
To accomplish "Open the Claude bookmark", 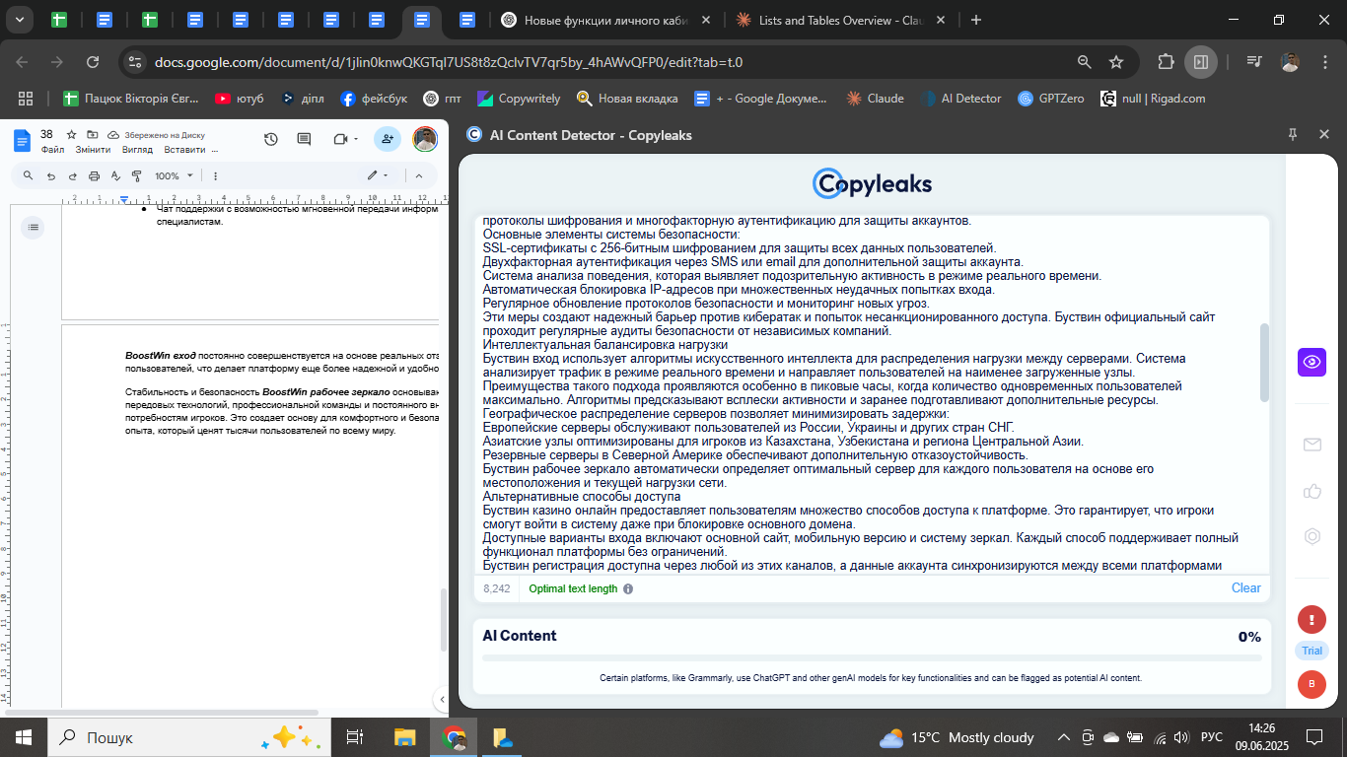I will 875,99.
